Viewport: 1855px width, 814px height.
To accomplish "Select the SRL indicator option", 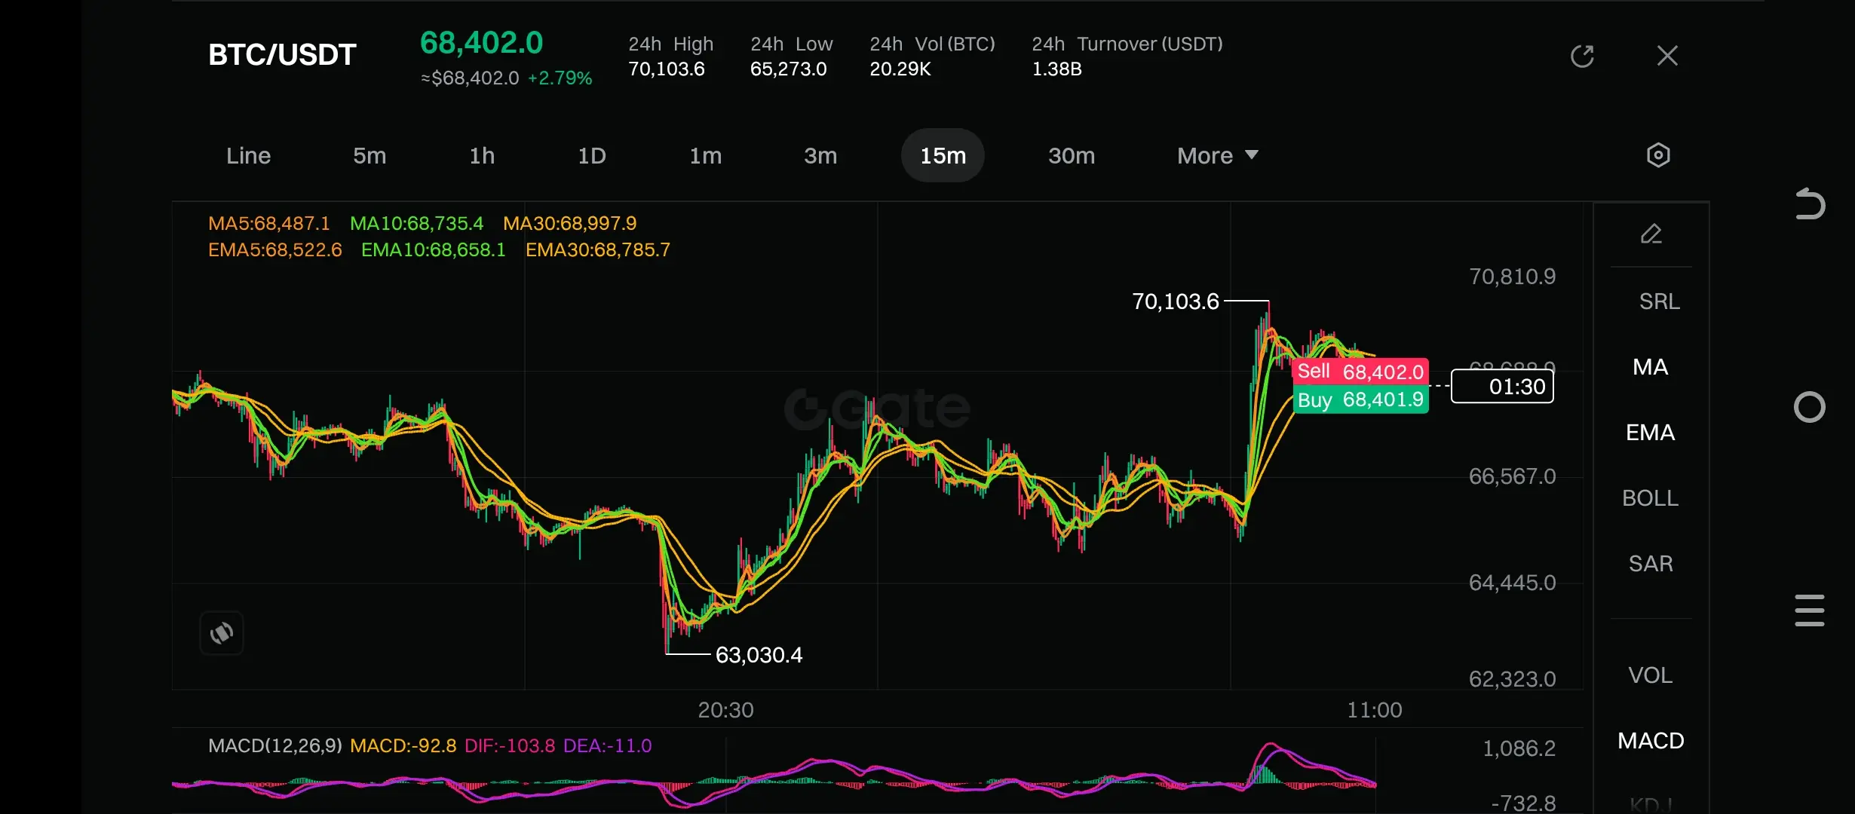I will point(1659,301).
